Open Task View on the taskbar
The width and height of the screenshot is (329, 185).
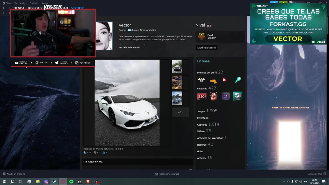pyautogui.click(x=21, y=182)
